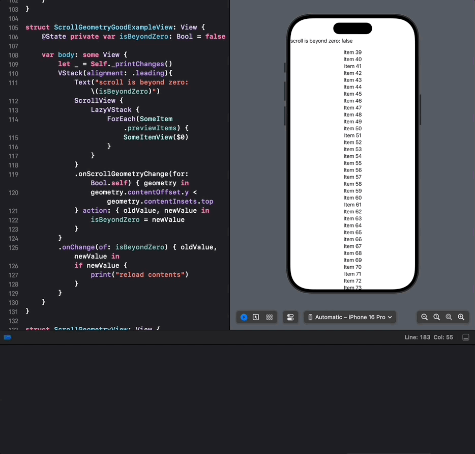Click the Line: 183 Col: 55 indicator
This screenshot has height=454, width=475.
pos(429,337)
